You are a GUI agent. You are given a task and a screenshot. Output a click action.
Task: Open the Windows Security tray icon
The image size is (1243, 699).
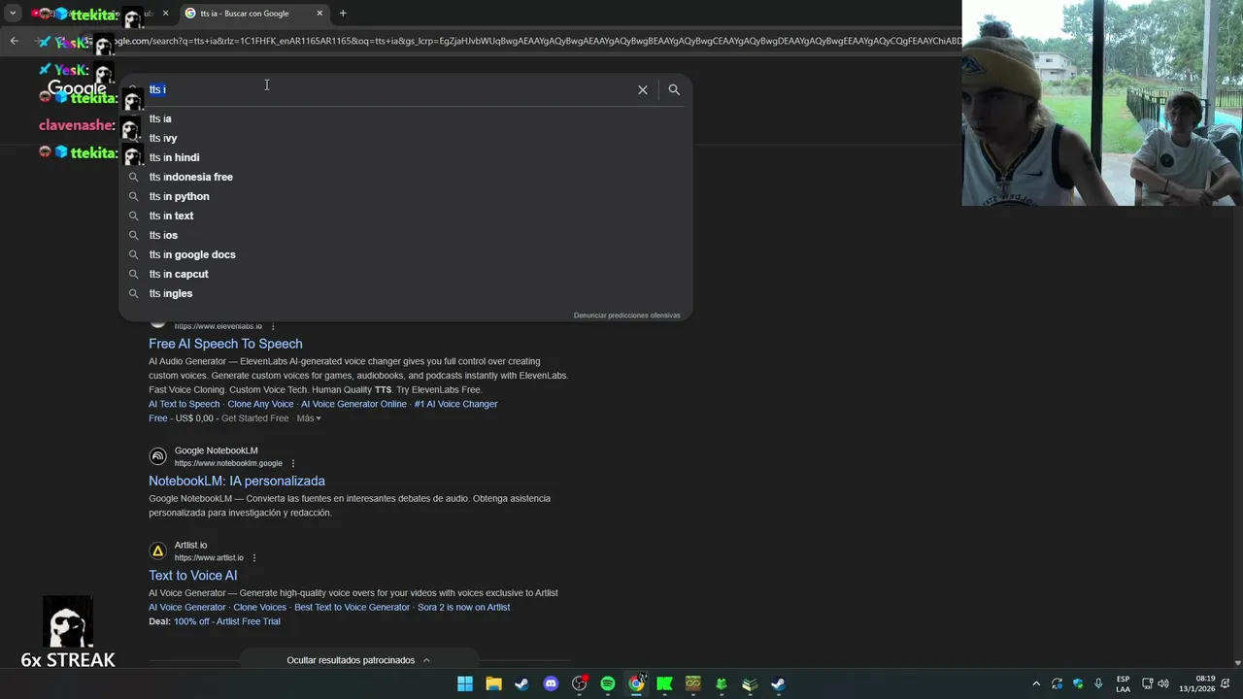coord(1078,683)
